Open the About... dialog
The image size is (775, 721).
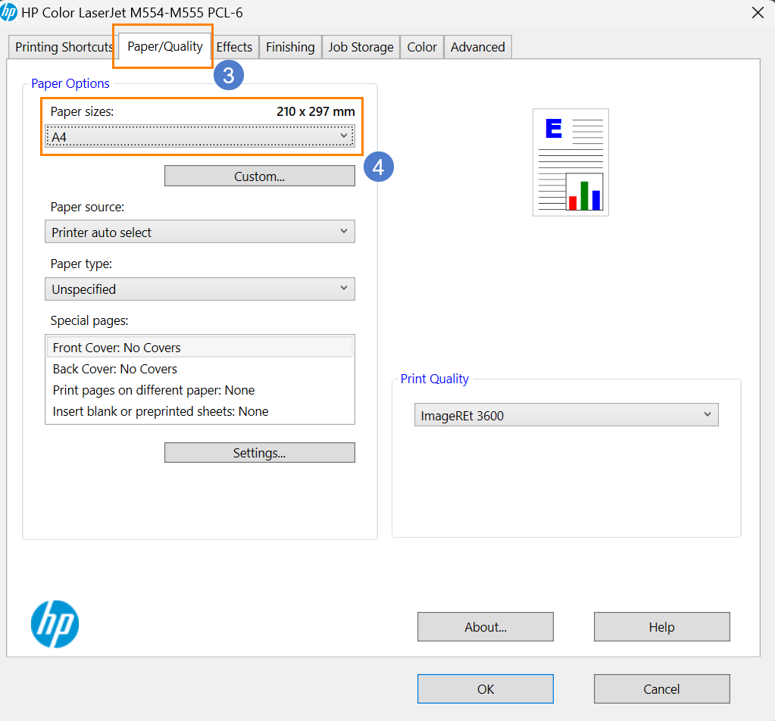click(486, 626)
